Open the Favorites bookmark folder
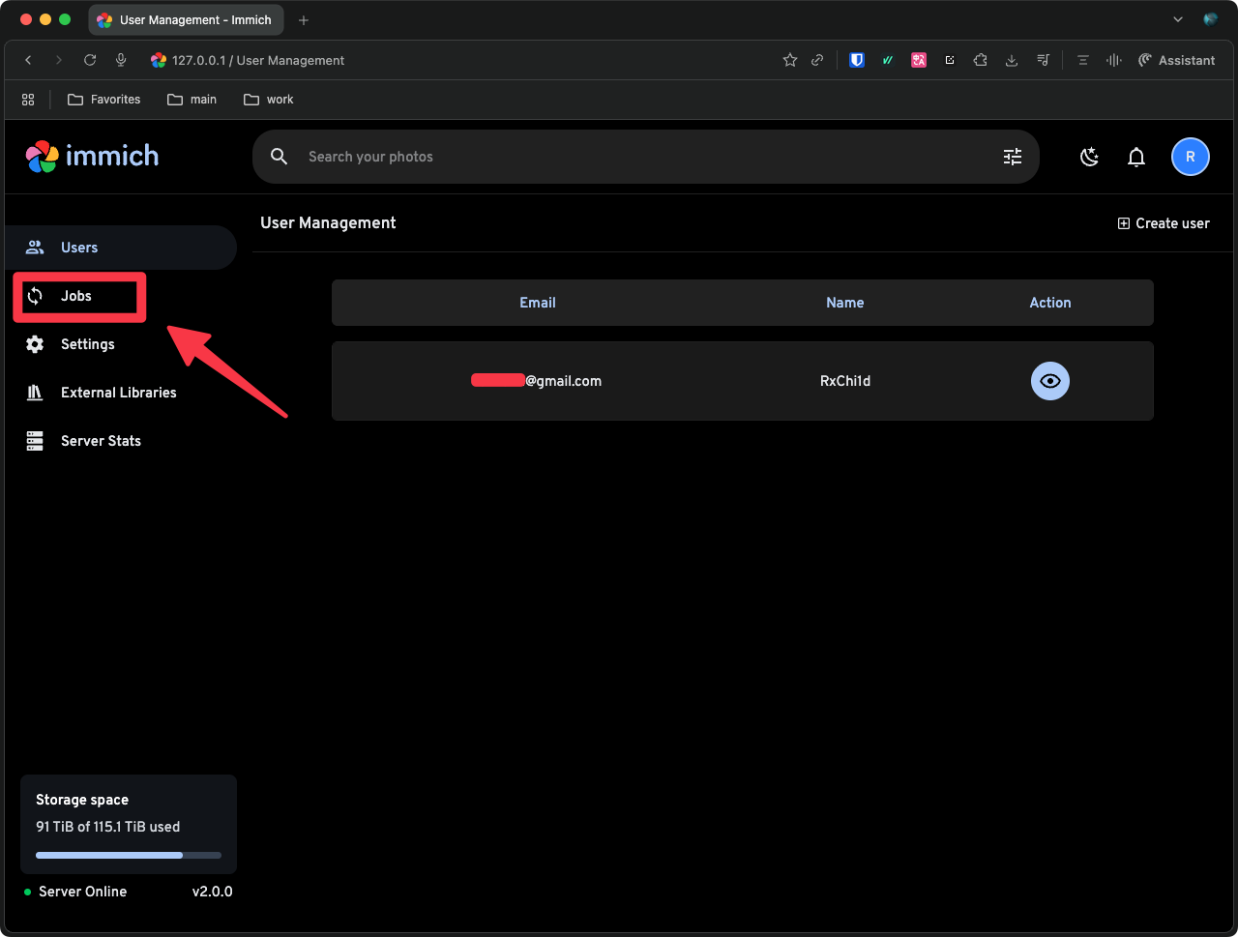Image resolution: width=1238 pixels, height=937 pixels. point(103,100)
